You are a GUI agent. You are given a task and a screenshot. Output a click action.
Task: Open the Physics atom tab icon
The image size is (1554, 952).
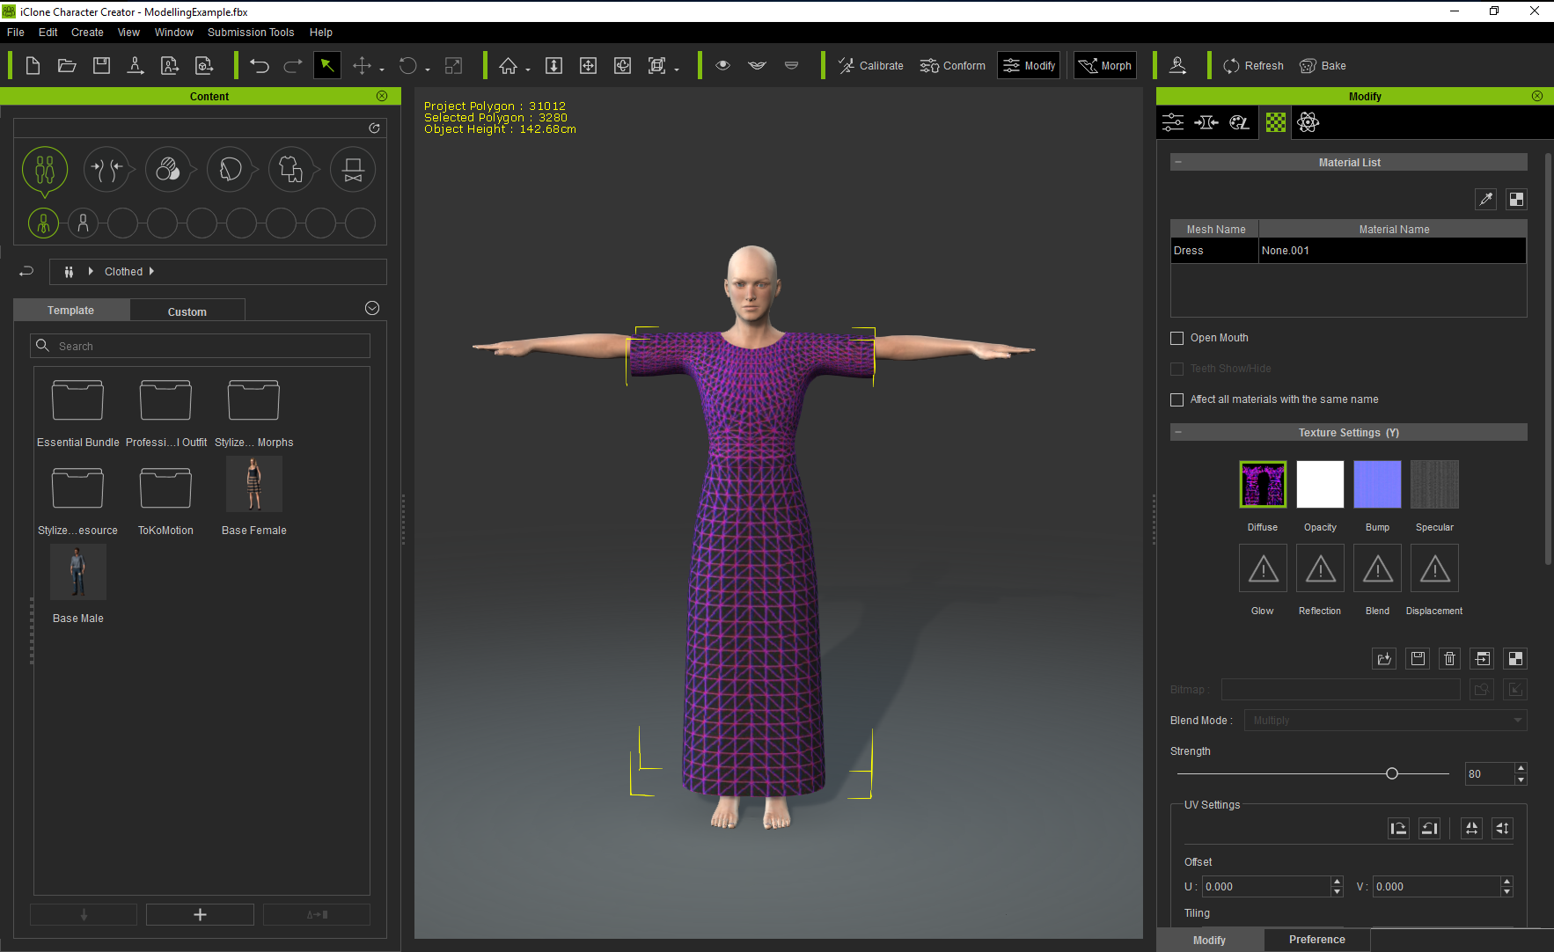tap(1308, 122)
